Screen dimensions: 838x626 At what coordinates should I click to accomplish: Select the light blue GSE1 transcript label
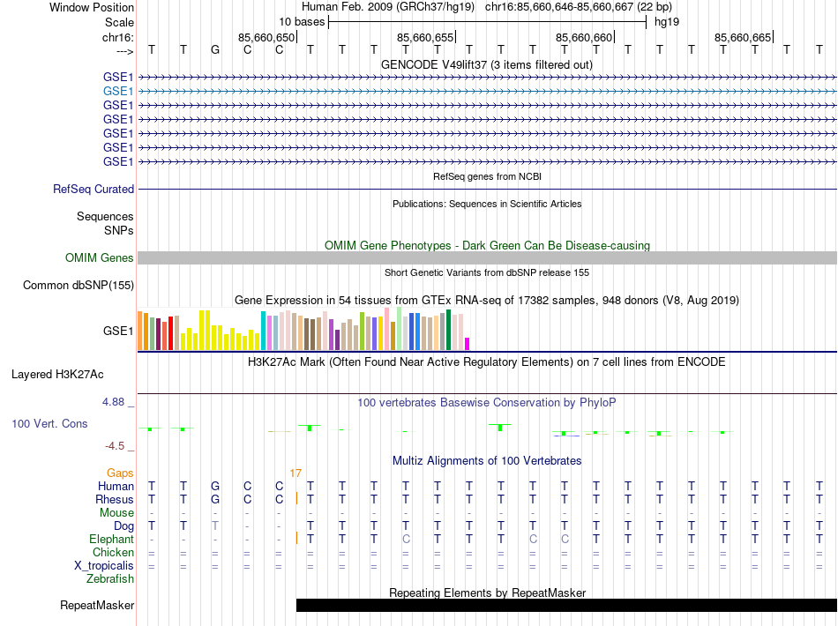[118, 91]
